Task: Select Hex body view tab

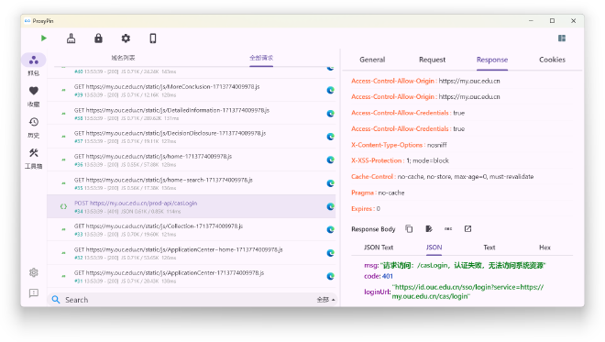Action: (x=544, y=248)
